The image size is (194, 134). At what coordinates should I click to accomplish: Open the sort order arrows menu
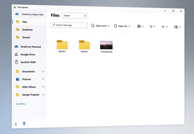[x=152, y=26]
